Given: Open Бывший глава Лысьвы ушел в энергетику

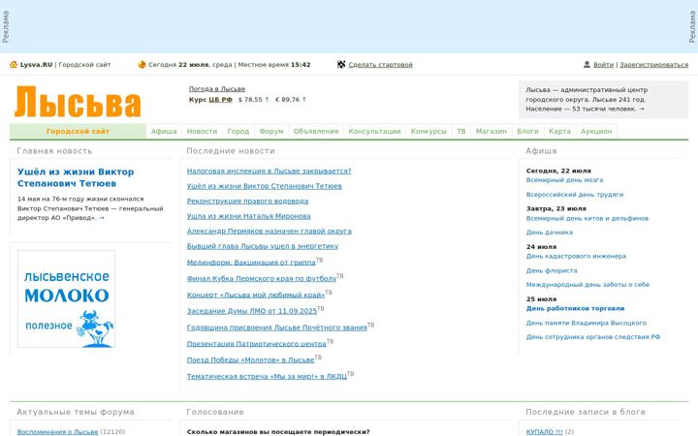Looking at the screenshot, I should (x=263, y=246).
